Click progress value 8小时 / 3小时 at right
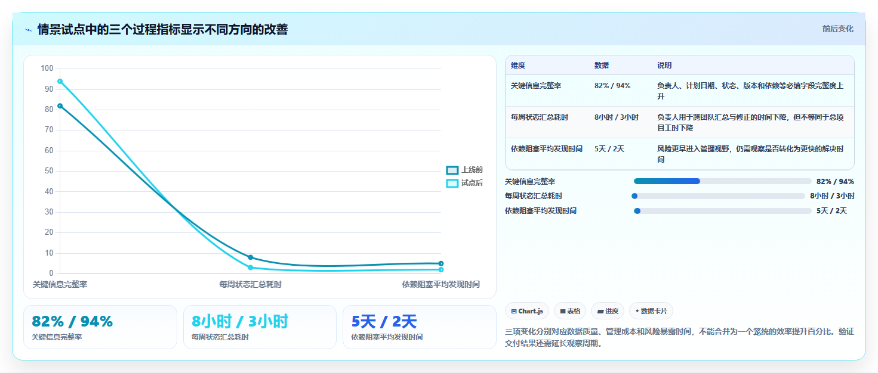Screen dimensions: 878x373 (x=833, y=196)
